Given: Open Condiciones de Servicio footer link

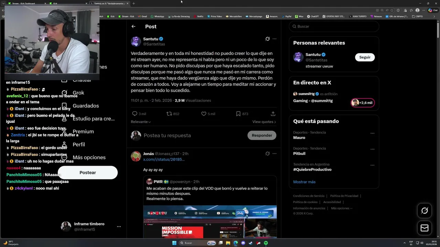Looking at the screenshot, I should [308, 196].
